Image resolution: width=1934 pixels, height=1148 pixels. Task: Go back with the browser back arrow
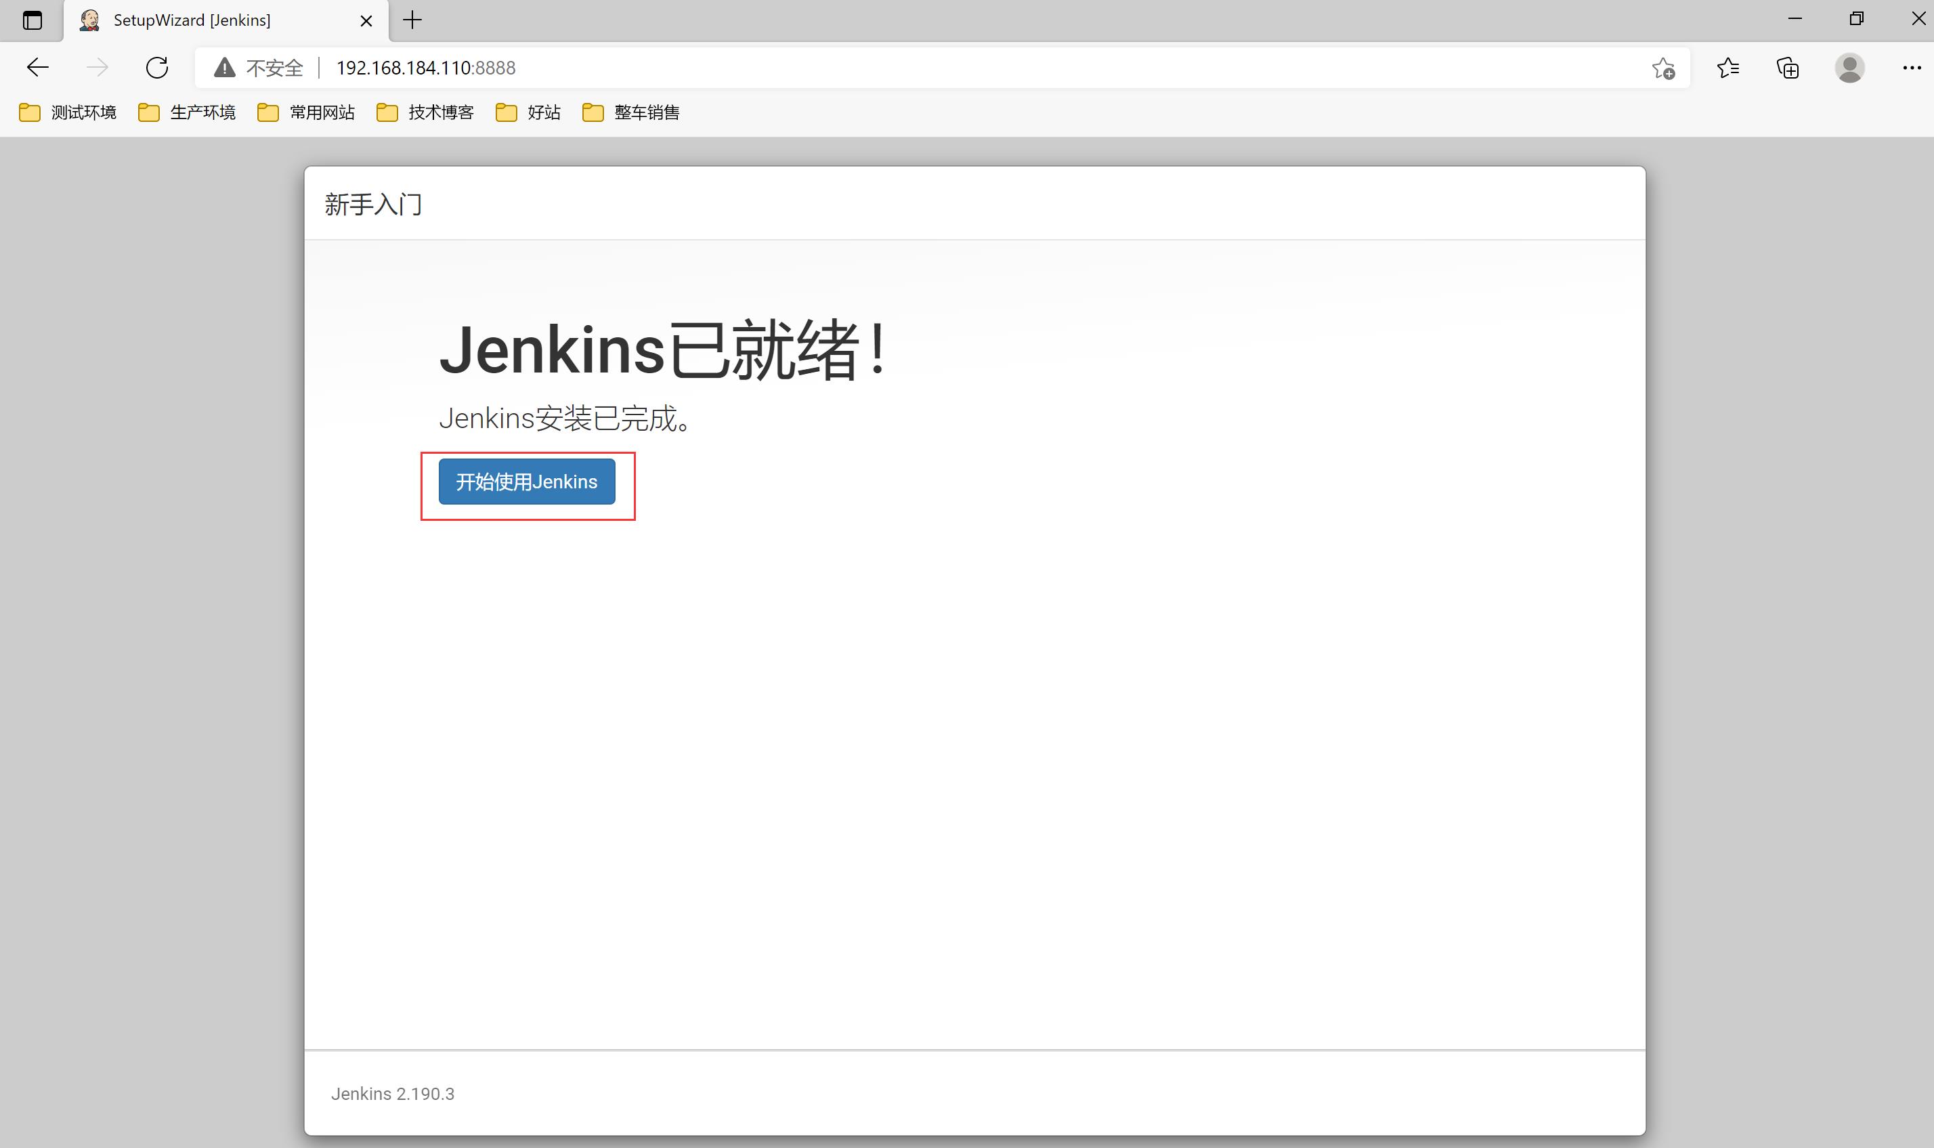pos(37,67)
